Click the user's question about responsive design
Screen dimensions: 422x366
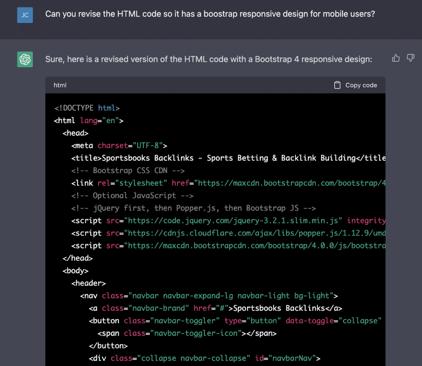pos(210,14)
